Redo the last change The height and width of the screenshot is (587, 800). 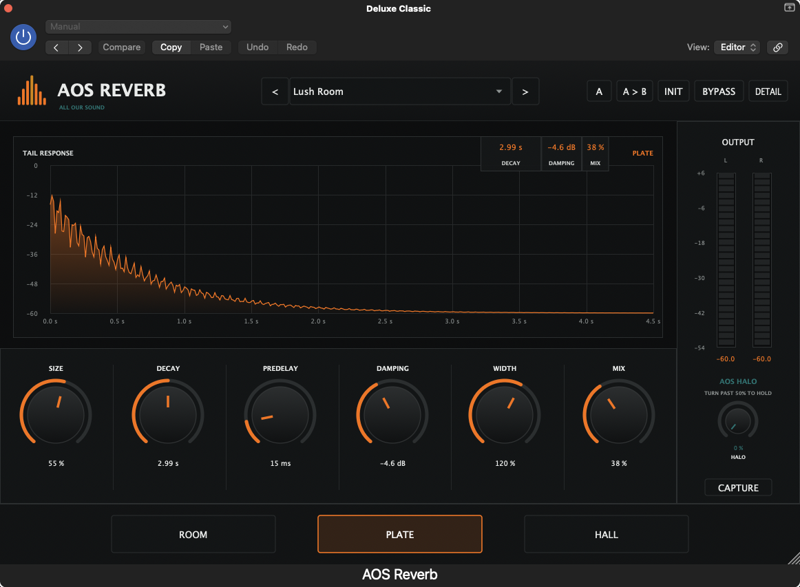click(297, 47)
